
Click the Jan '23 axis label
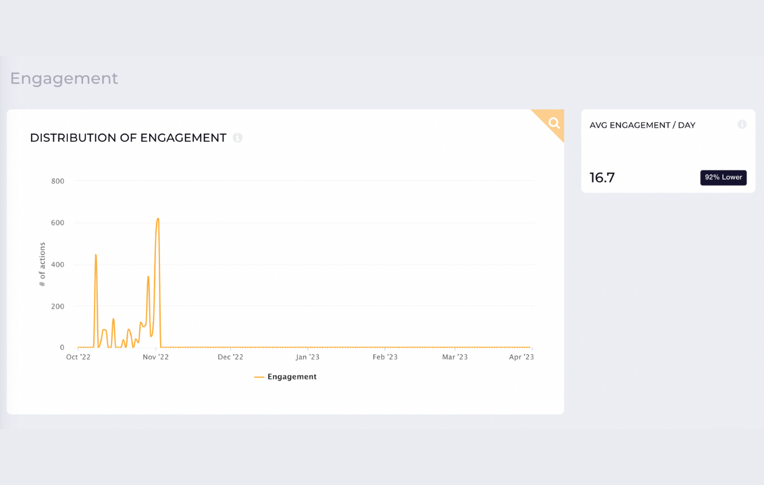(308, 357)
